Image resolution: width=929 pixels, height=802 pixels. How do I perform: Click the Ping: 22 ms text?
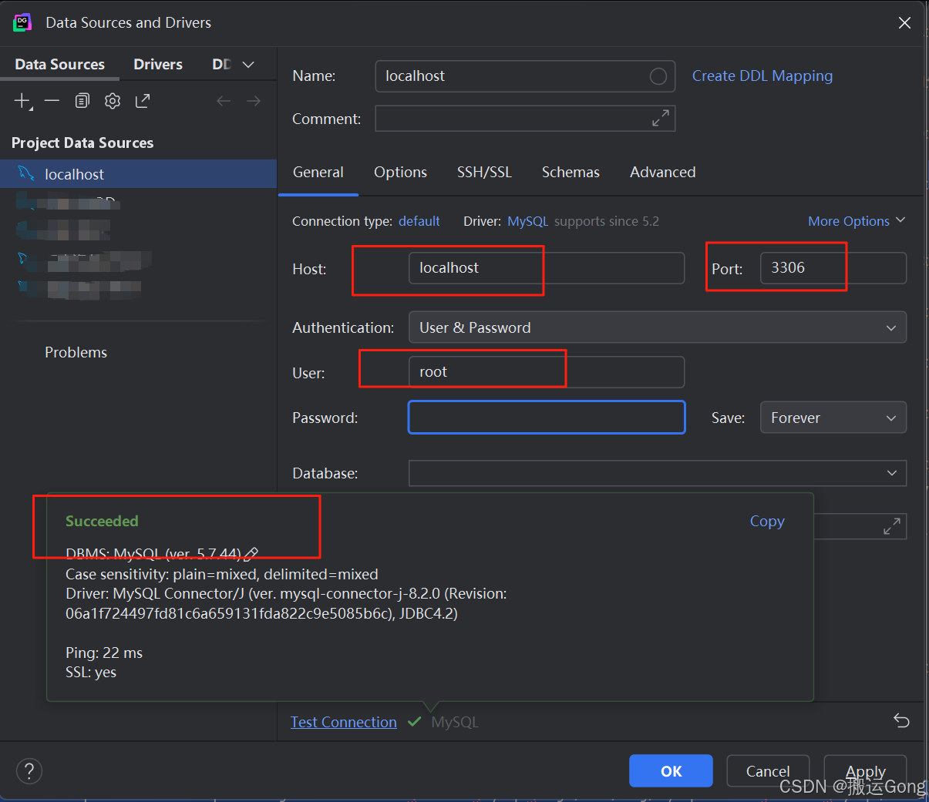click(104, 653)
